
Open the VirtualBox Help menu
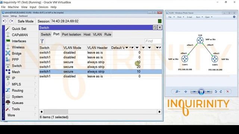[53, 7]
